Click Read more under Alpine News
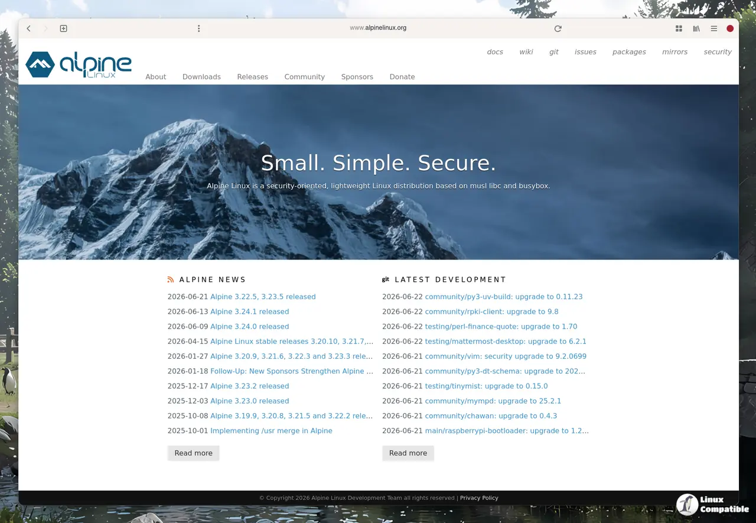756x523 pixels. point(193,453)
